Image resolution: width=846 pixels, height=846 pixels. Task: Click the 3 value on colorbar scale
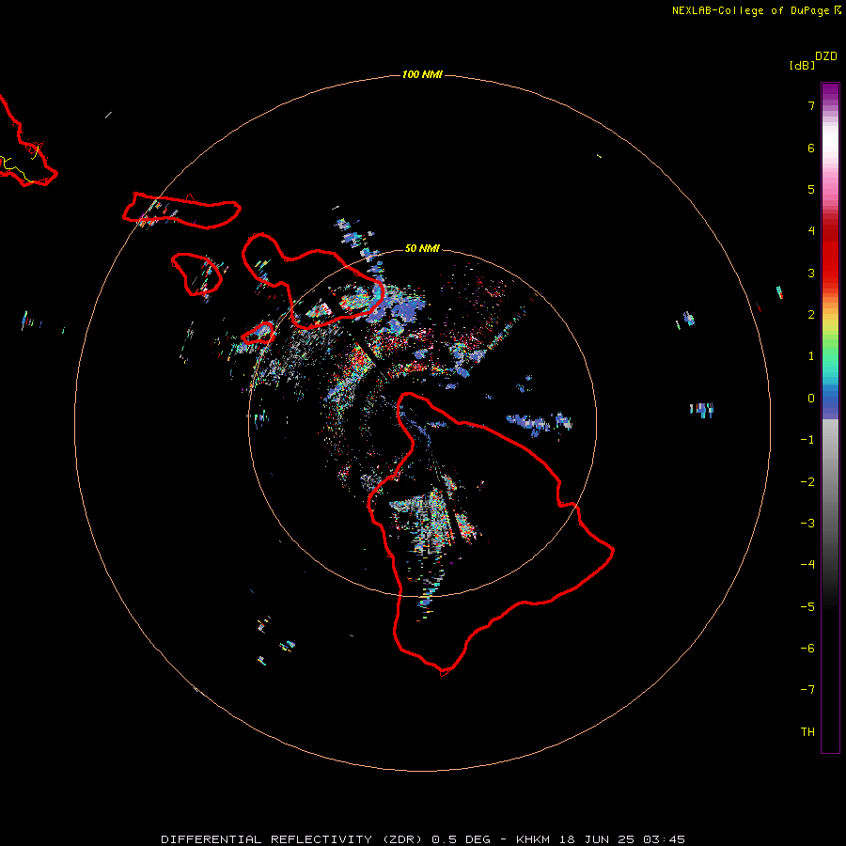[811, 273]
